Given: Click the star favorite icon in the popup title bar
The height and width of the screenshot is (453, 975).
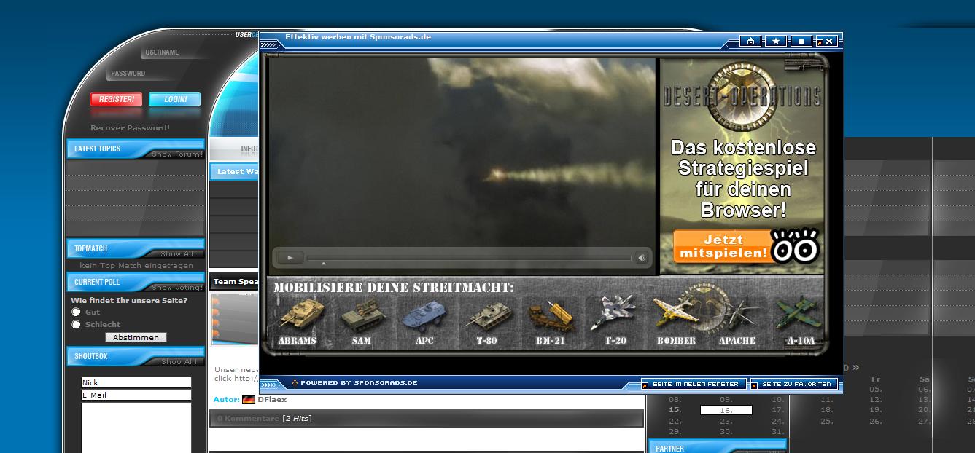Looking at the screenshot, I should click(775, 42).
